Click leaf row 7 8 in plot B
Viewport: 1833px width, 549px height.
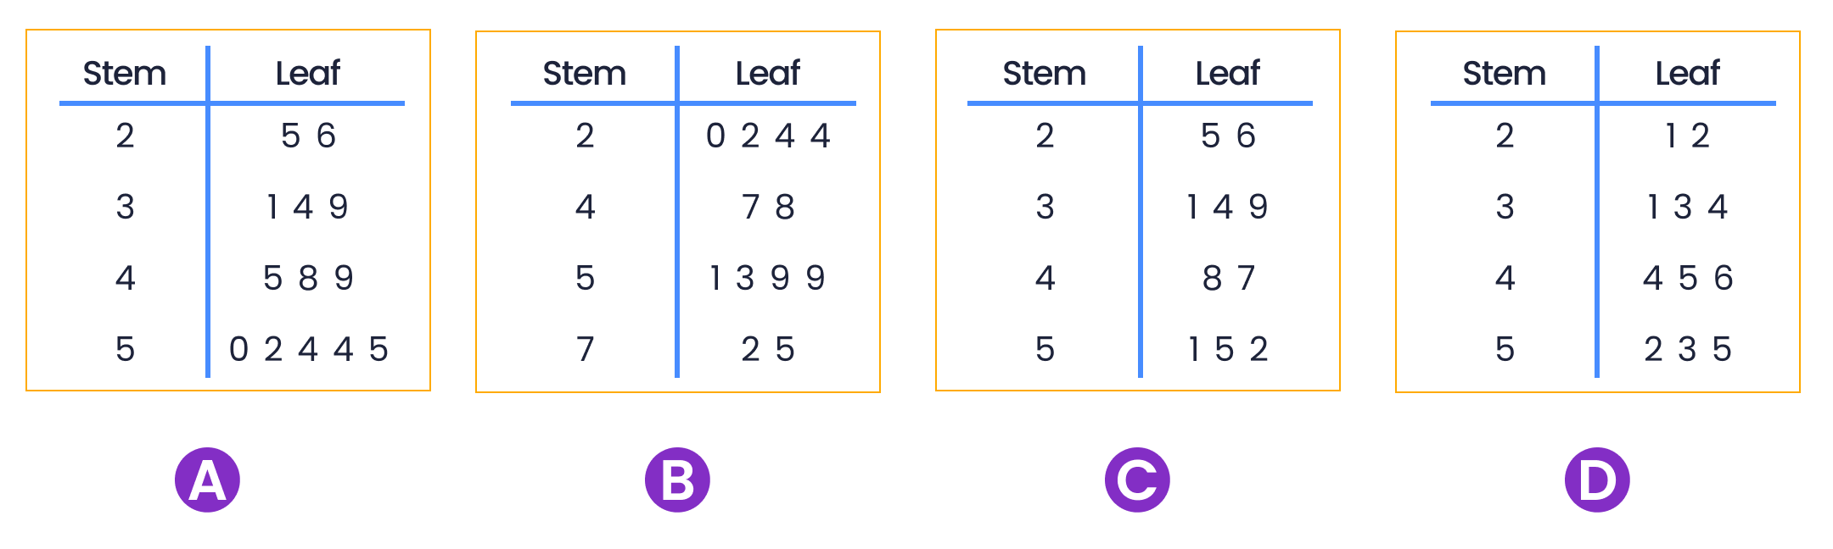coord(767,207)
